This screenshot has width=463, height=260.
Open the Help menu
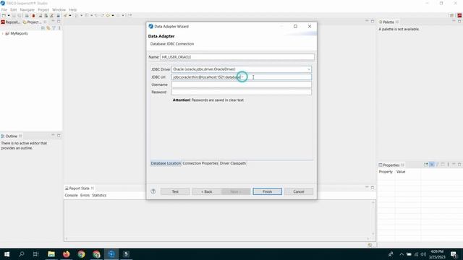(x=72, y=9)
